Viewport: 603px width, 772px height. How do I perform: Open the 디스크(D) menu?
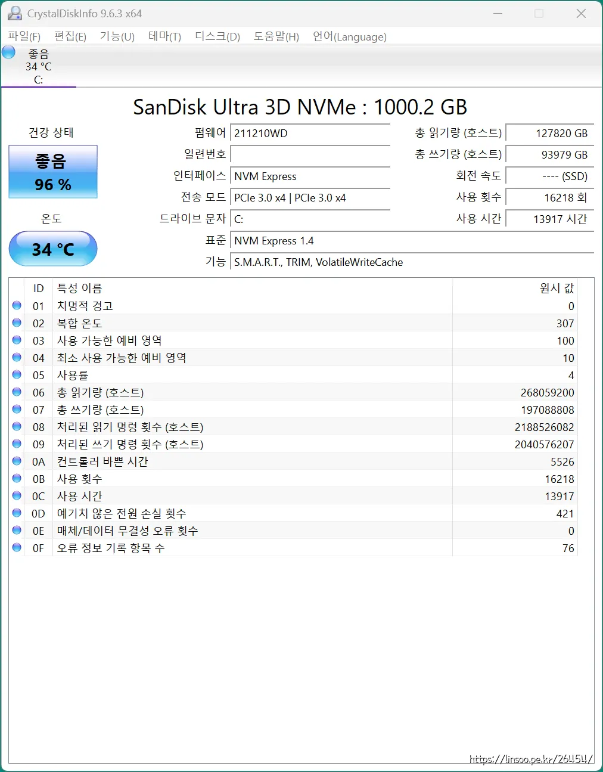tap(217, 36)
